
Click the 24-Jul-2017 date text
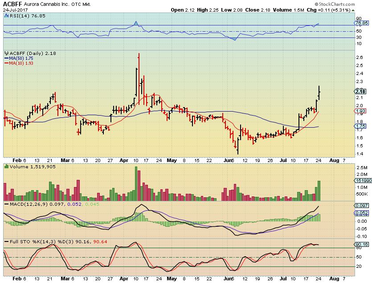[x=15, y=10]
